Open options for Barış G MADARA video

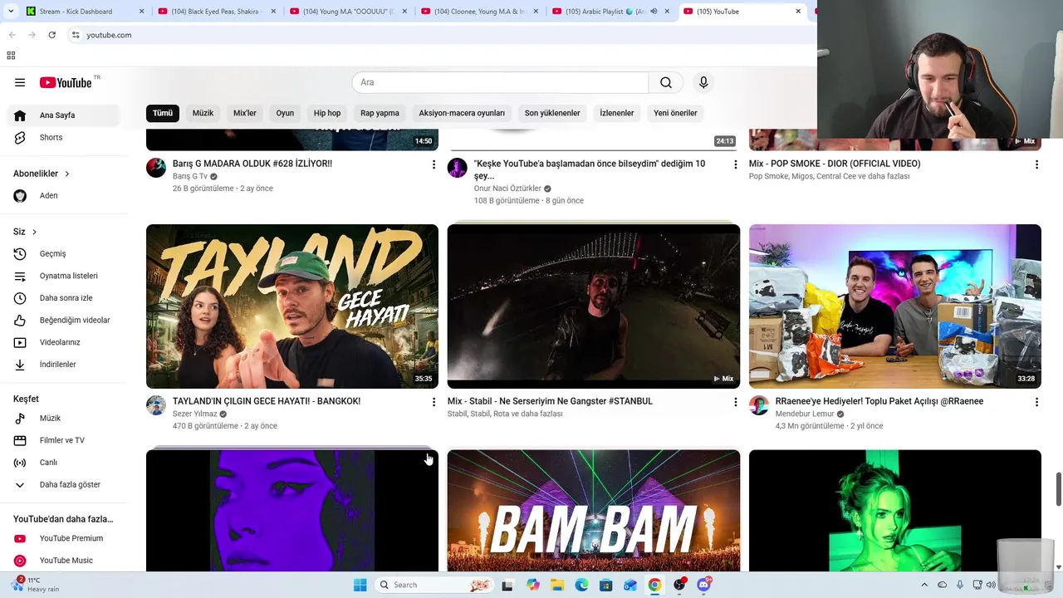pyautogui.click(x=434, y=164)
